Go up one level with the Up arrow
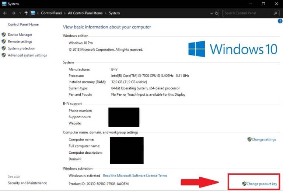Image resolution: width=283 pixels, height=191 pixels. (x=26, y=13)
